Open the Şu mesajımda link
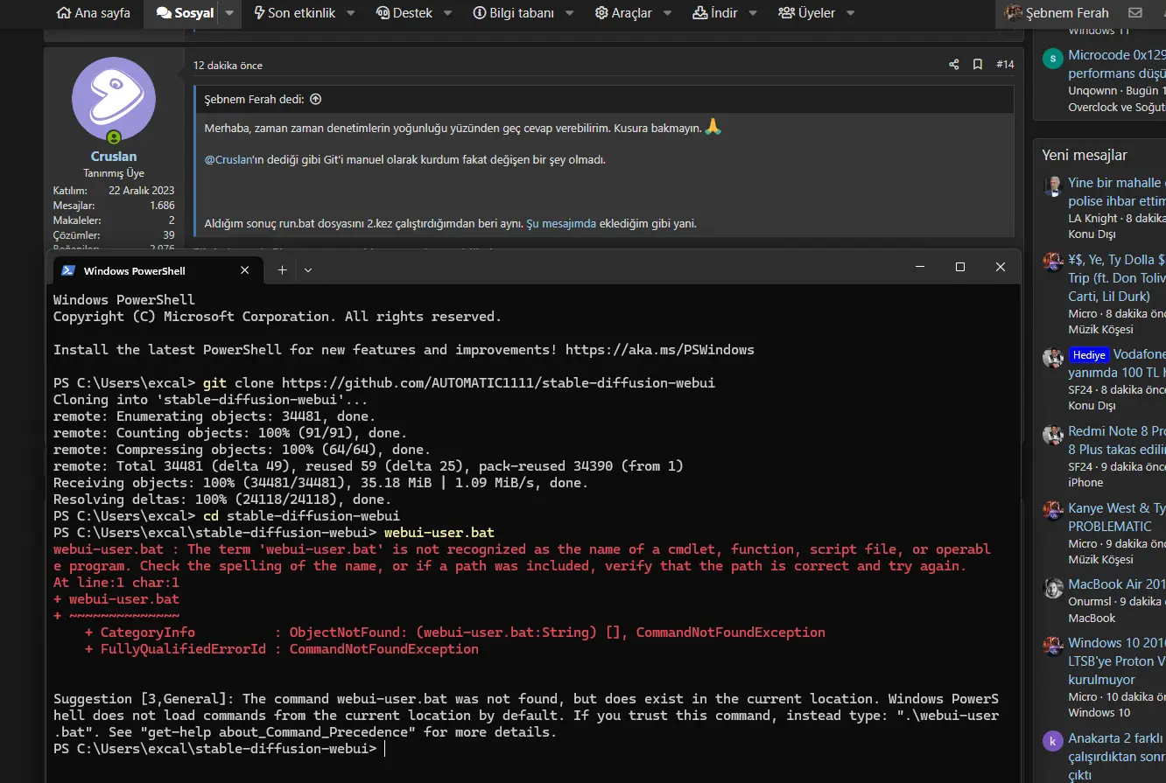Screen dimensions: 1166x783 click(x=561, y=223)
